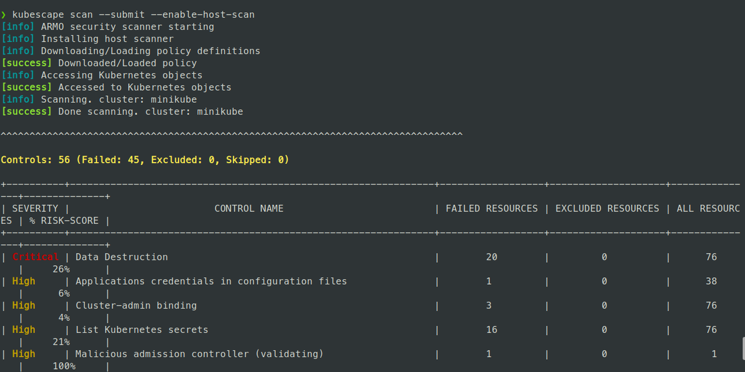Click the yellow 'Controls: 56' summary line
This screenshot has width=745, height=372.
[x=145, y=160]
